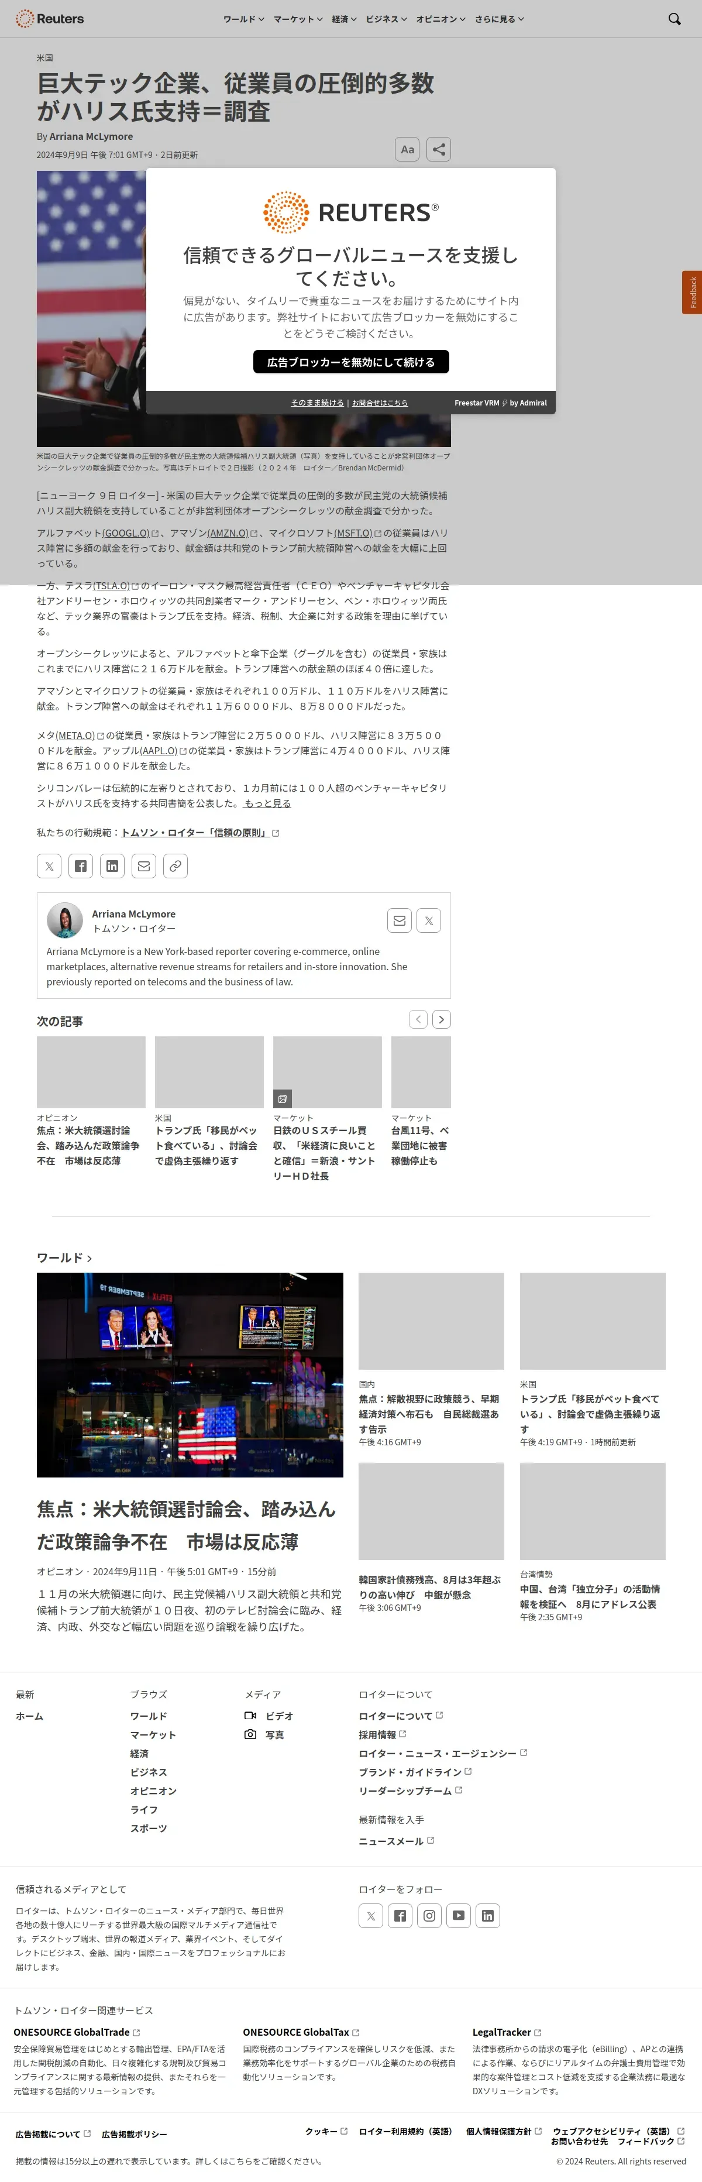Screen dimensions: 702x2182
Task: Open footer 採用情報 link
Action: pos(382,1734)
